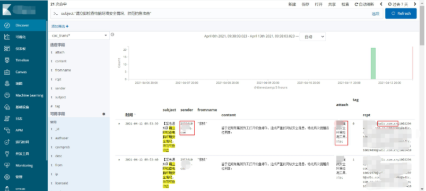
Task: Click 打开 to open a saved search
Action: (319, 4)
